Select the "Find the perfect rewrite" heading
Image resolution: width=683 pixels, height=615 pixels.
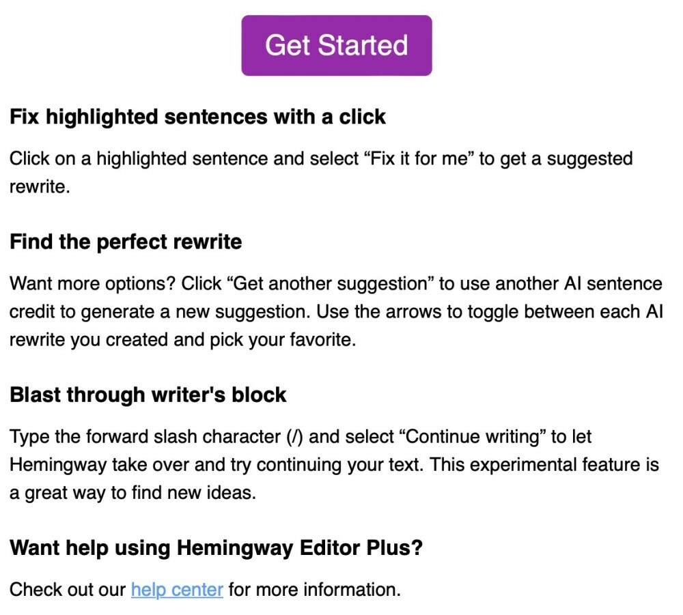[126, 242]
